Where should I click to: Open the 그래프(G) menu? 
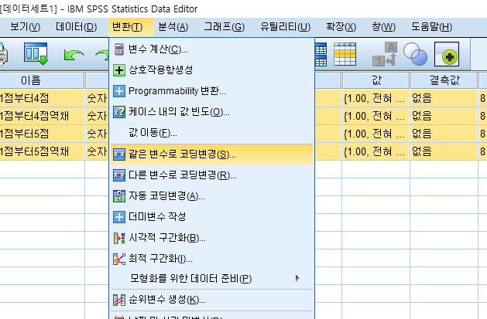coord(224,27)
